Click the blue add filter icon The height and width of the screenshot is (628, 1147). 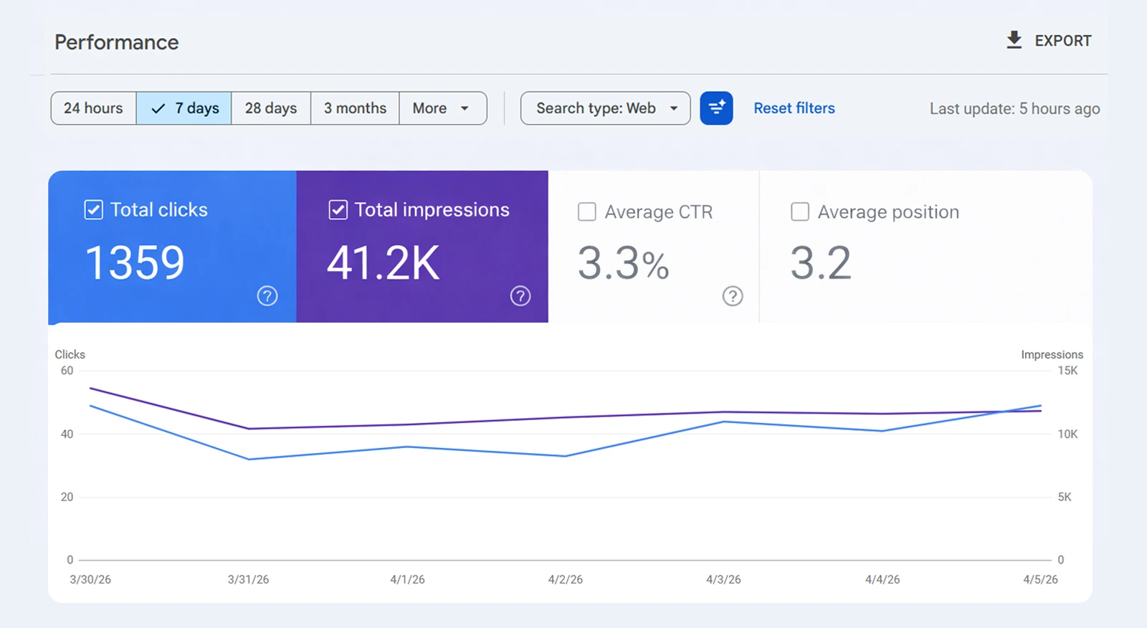(x=716, y=108)
